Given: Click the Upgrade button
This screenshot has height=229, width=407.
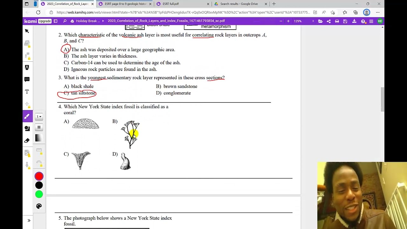Looking at the screenshot, I should tap(45, 21).
